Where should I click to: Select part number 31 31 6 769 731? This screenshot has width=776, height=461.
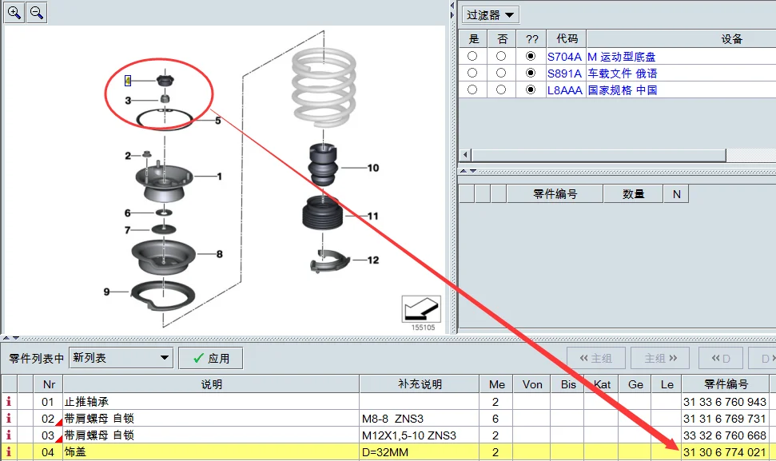click(x=725, y=419)
